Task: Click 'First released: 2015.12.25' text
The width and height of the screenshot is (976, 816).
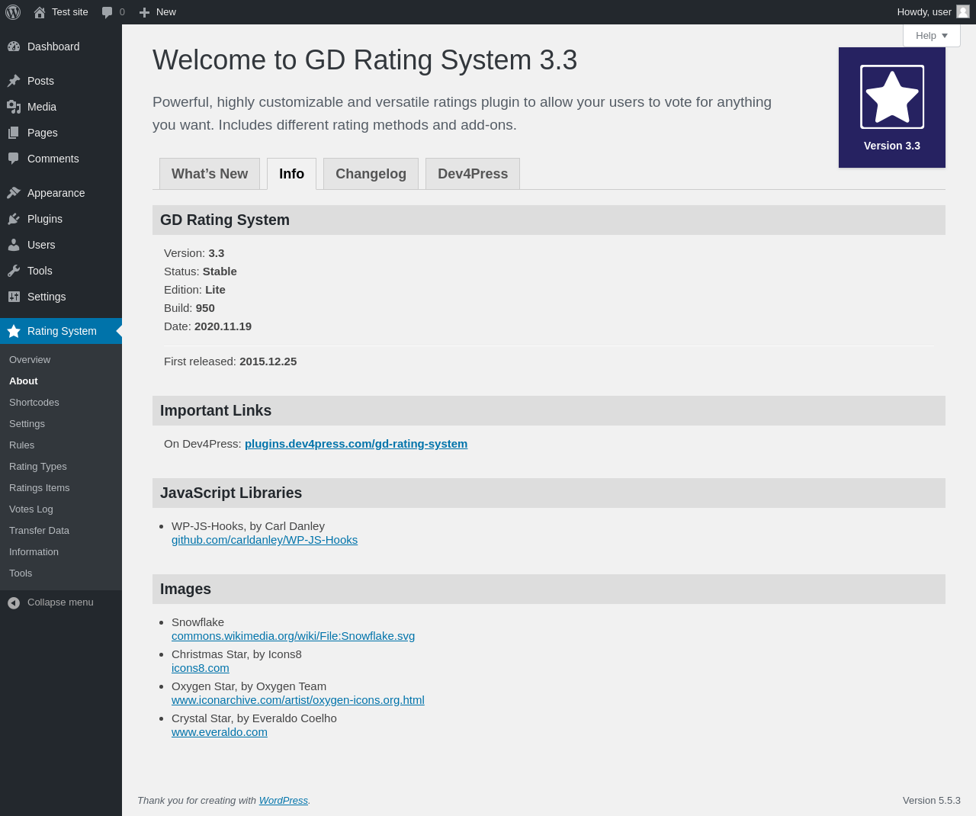Action: (230, 361)
